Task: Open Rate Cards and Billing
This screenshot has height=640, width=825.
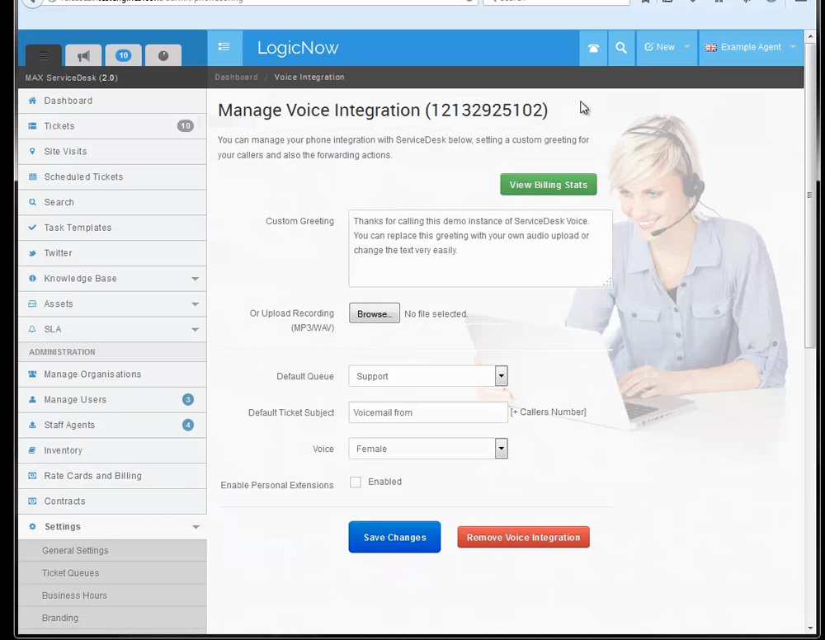Action: point(112,476)
